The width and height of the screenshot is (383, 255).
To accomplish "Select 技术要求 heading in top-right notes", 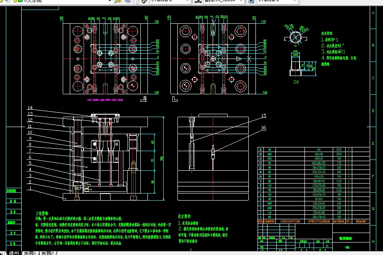I will (327, 34).
